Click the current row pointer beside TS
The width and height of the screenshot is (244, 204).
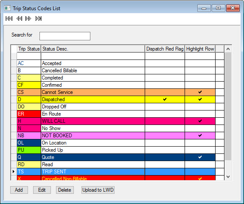[x=14, y=172]
